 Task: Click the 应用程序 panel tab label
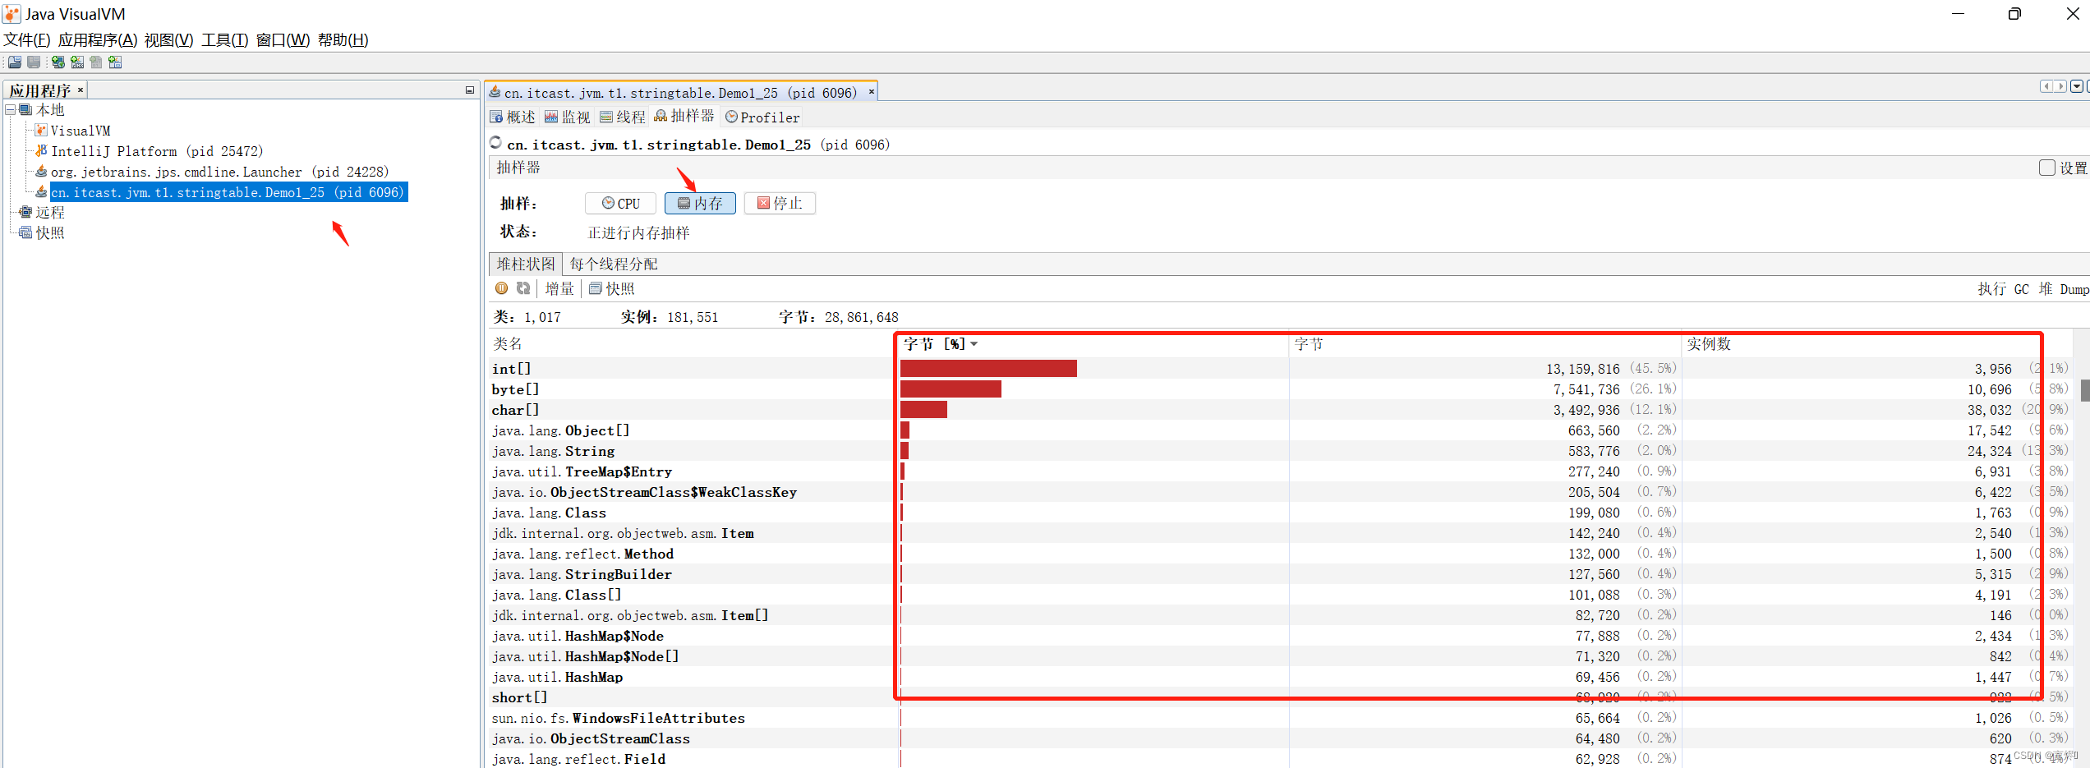click(x=39, y=90)
